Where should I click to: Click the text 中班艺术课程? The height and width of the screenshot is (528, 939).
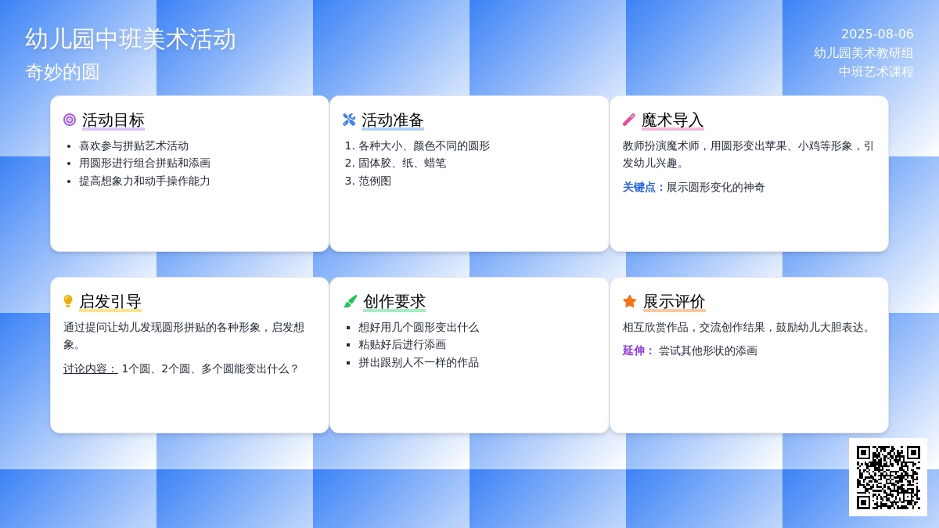(876, 72)
